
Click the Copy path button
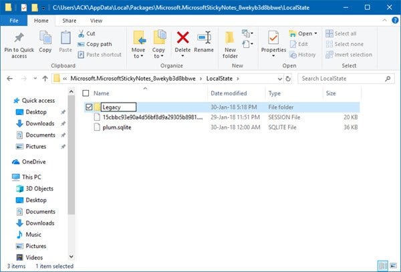(x=95, y=44)
